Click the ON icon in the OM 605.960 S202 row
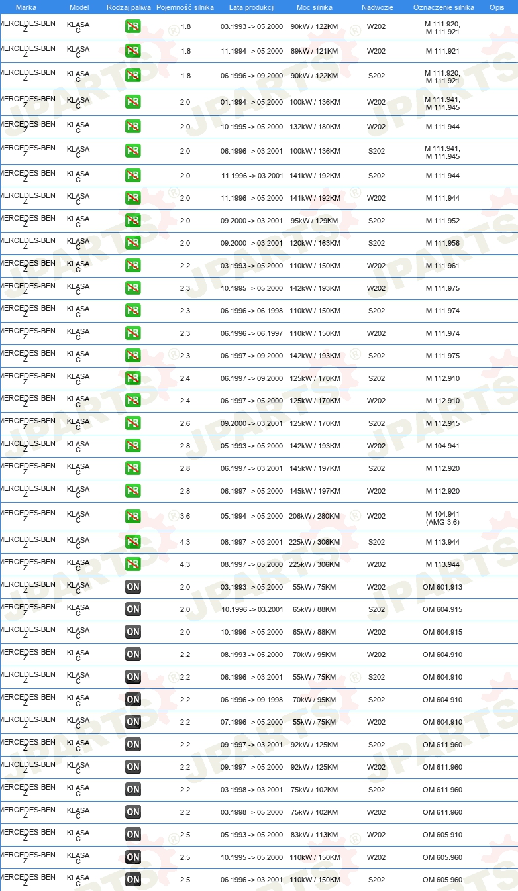Viewport: 518px width, 891px height. coord(133,880)
